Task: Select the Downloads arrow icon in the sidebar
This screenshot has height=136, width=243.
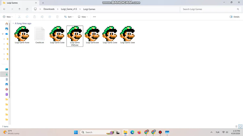Action: 7,74
